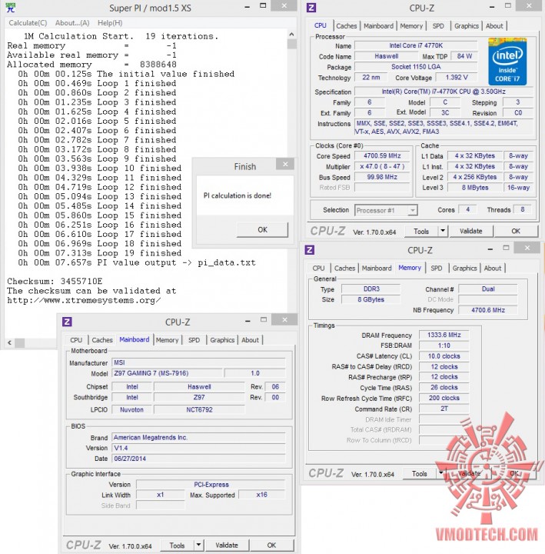Click the Super PI app icon
This screenshot has width=545, height=554.
point(11,8)
